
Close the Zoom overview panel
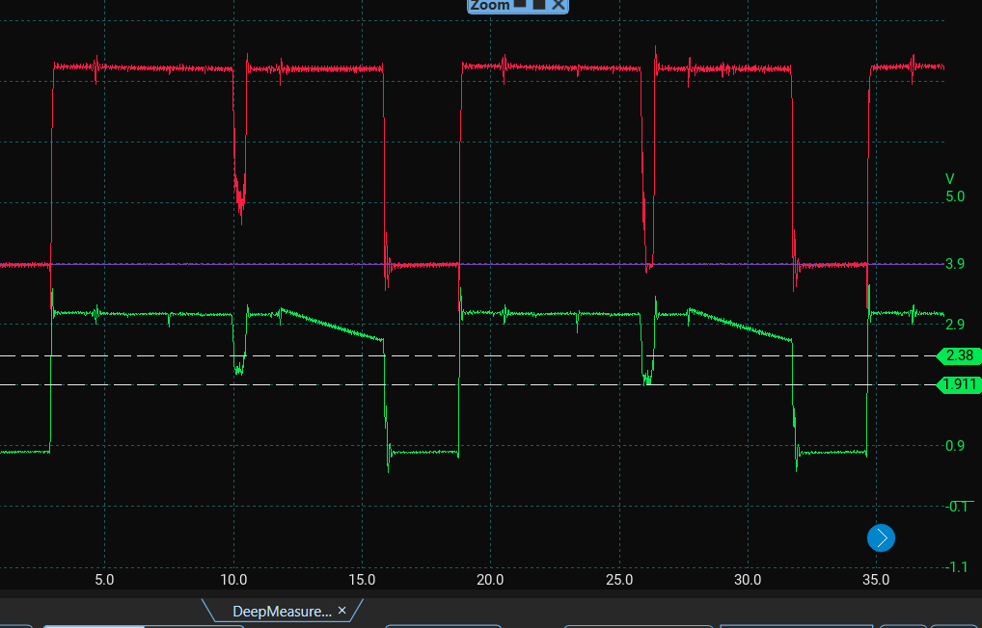pyautogui.click(x=558, y=5)
